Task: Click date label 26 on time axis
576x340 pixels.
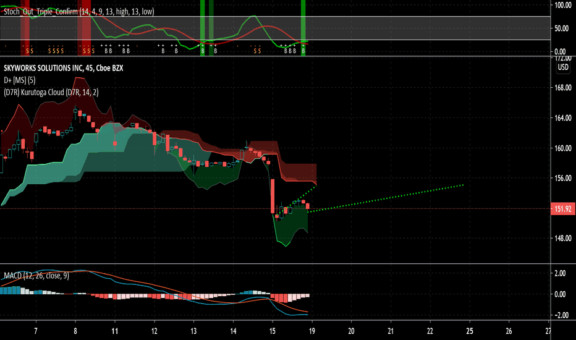Action: (509, 331)
